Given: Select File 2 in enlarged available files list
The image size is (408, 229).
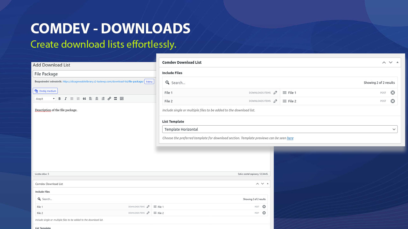Looking at the screenshot, I should (x=221, y=101).
